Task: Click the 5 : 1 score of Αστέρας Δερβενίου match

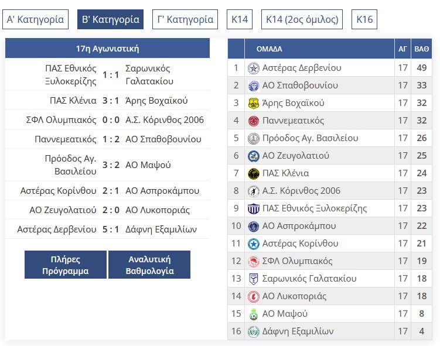Action: coord(111,229)
